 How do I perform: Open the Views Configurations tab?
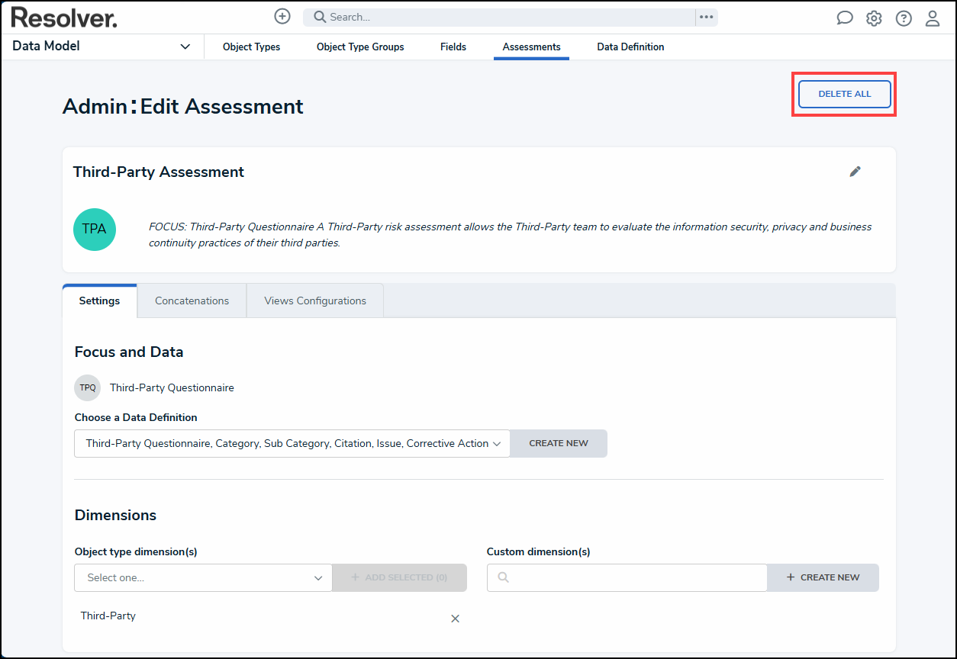click(315, 301)
